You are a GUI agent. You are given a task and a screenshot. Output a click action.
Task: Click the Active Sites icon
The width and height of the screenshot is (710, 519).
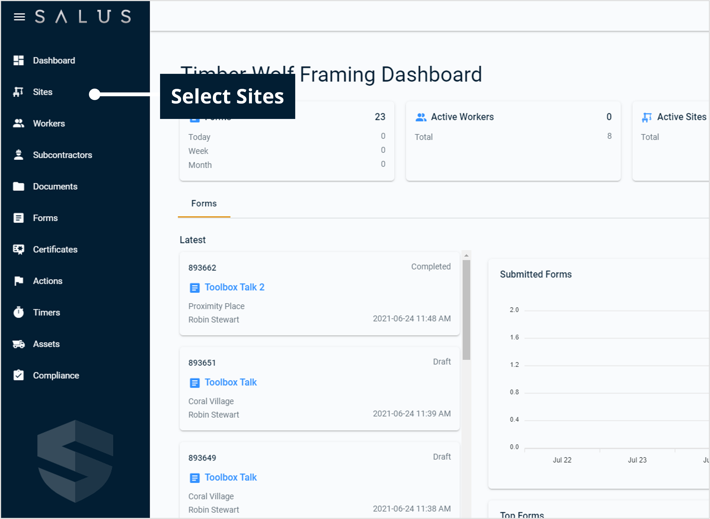647,116
